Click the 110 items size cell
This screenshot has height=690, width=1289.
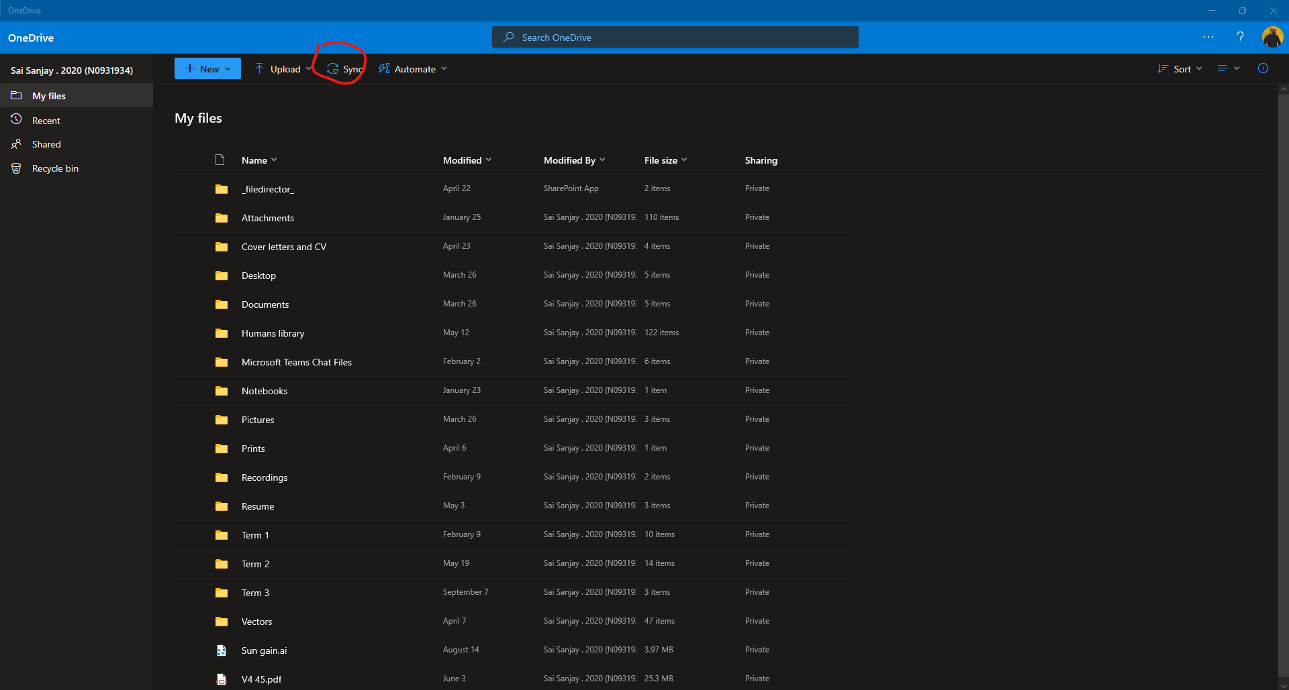[661, 217]
